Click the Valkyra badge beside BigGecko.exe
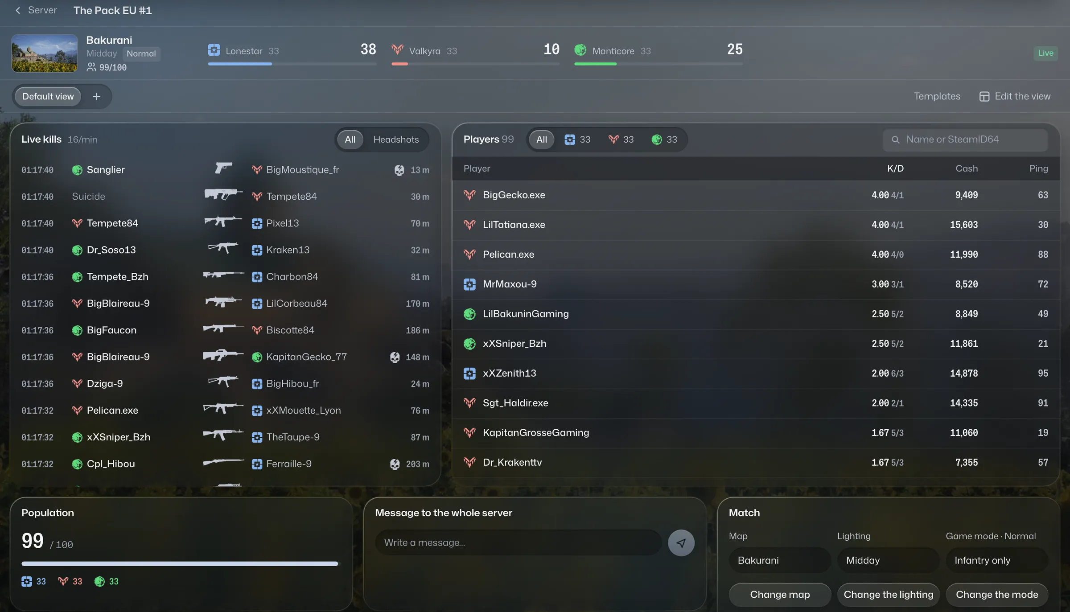Viewport: 1070px width, 612px height. point(469,195)
